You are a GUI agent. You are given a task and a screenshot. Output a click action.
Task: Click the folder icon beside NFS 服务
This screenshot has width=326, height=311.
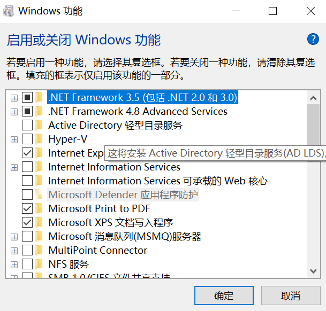point(39,264)
